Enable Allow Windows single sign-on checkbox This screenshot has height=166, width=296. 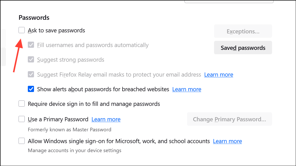22,141
